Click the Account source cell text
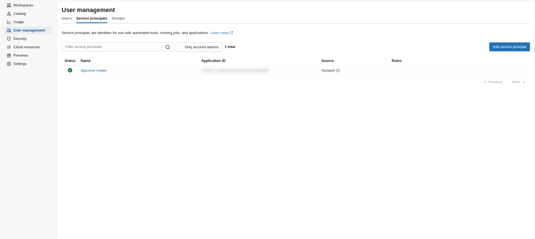The image size is (535, 239). (x=328, y=71)
